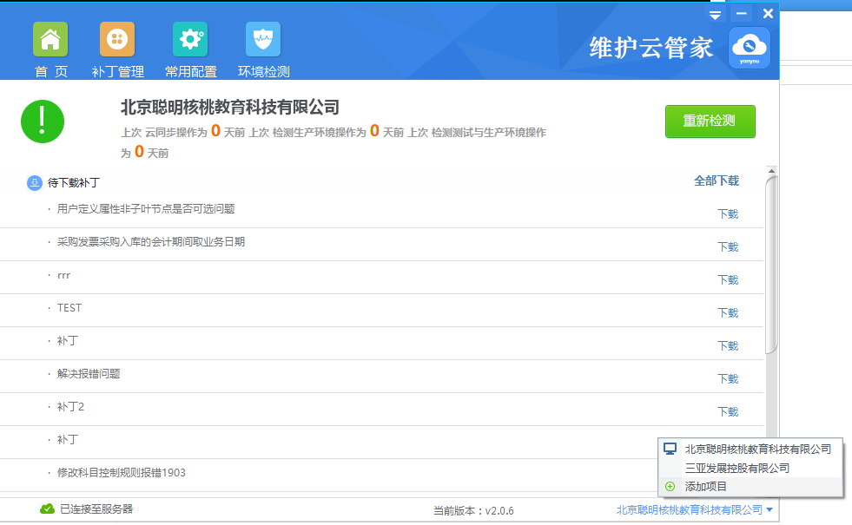Download the 用户定义属性非子叶节点 patch
852x525 pixels.
tap(728, 214)
